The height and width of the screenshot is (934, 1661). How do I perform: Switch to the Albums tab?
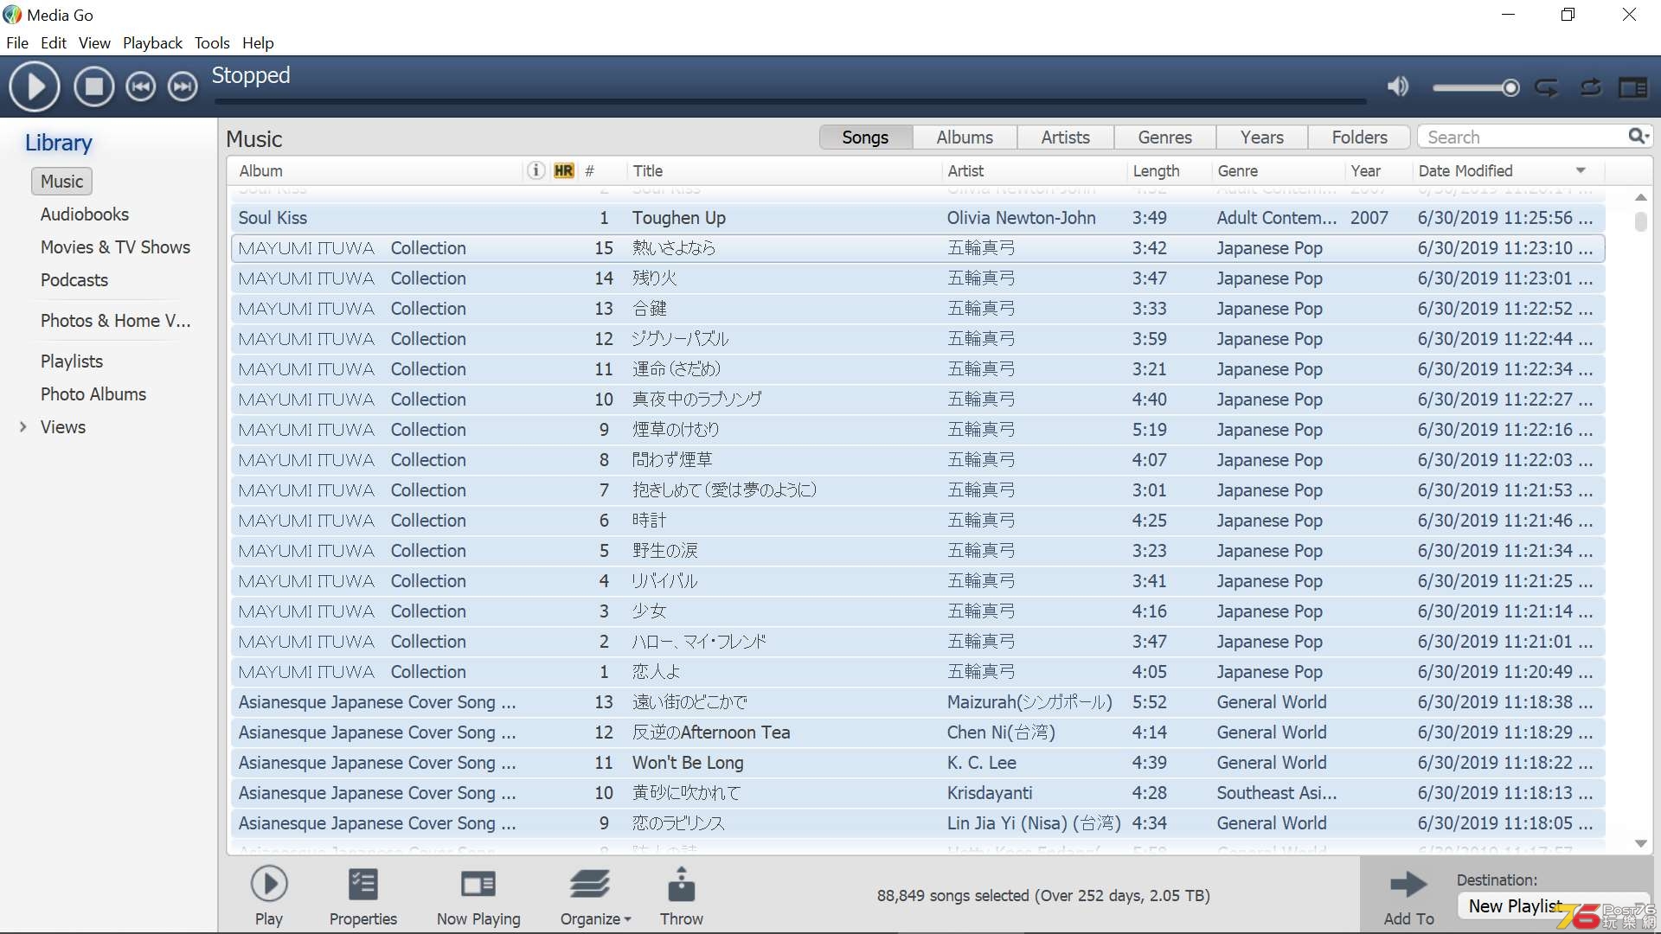965,138
